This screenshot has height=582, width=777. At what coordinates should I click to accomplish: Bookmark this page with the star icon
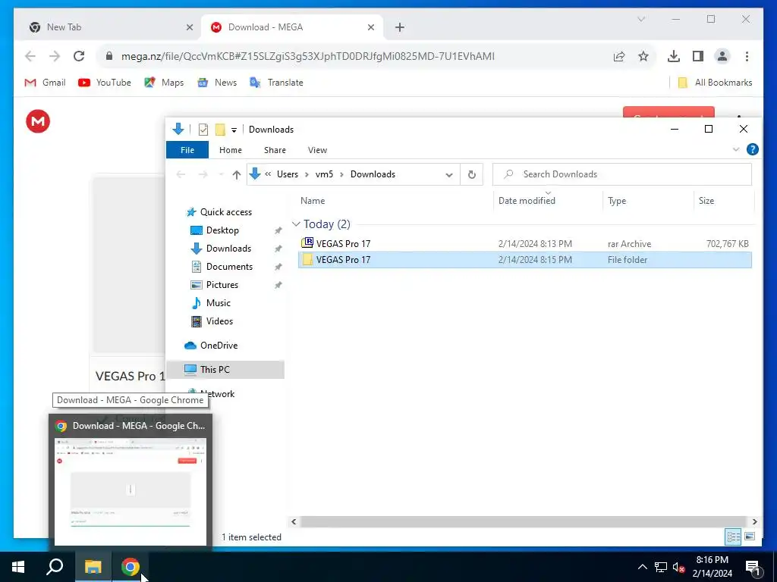(x=643, y=56)
